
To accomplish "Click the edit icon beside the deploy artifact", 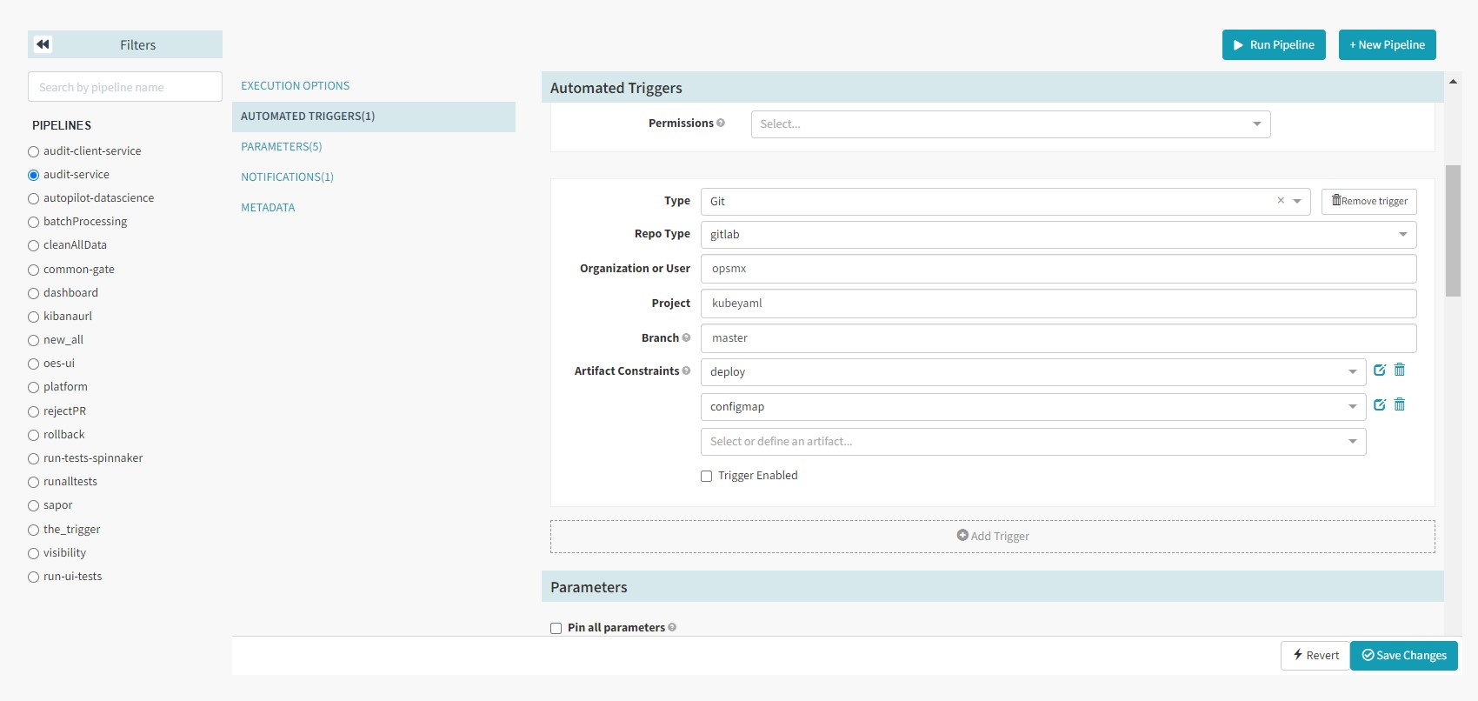I will coord(1380,371).
